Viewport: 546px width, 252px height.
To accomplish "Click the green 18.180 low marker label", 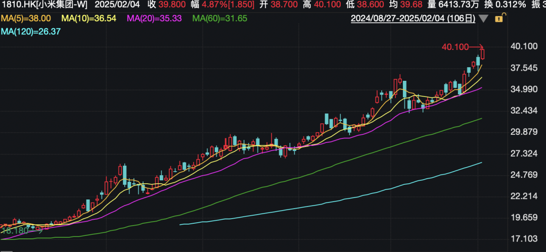I will point(15,230).
